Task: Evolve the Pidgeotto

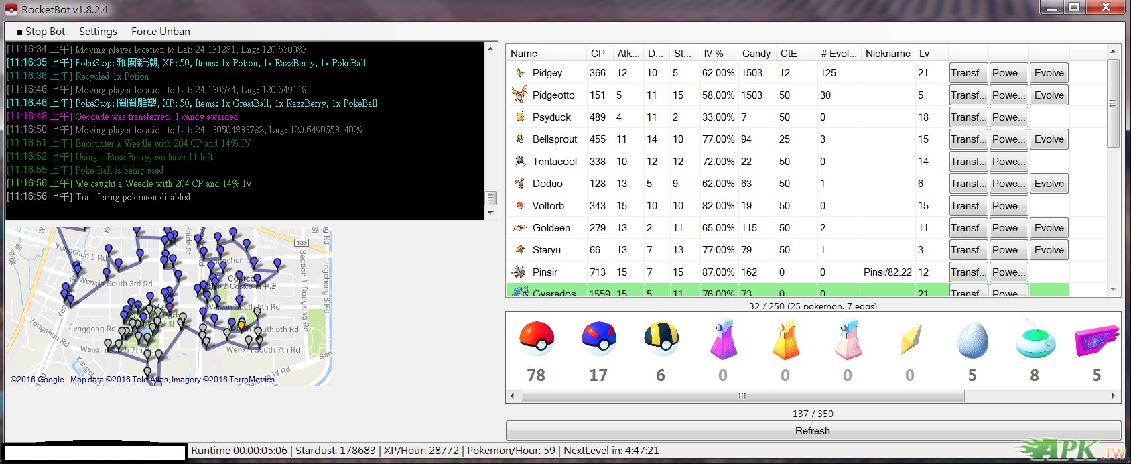Action: click(x=1049, y=95)
